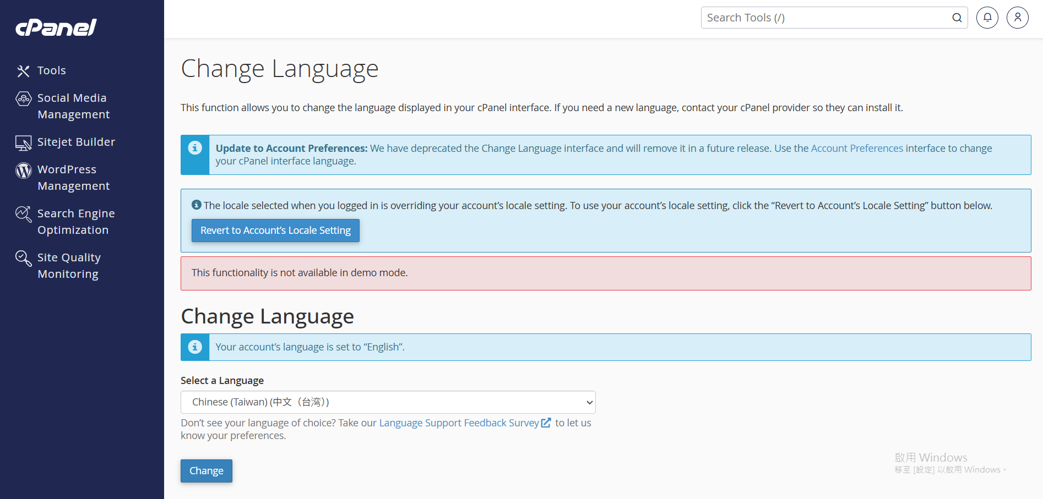The width and height of the screenshot is (1043, 499).
Task: Open notifications bell icon
Action: (987, 18)
